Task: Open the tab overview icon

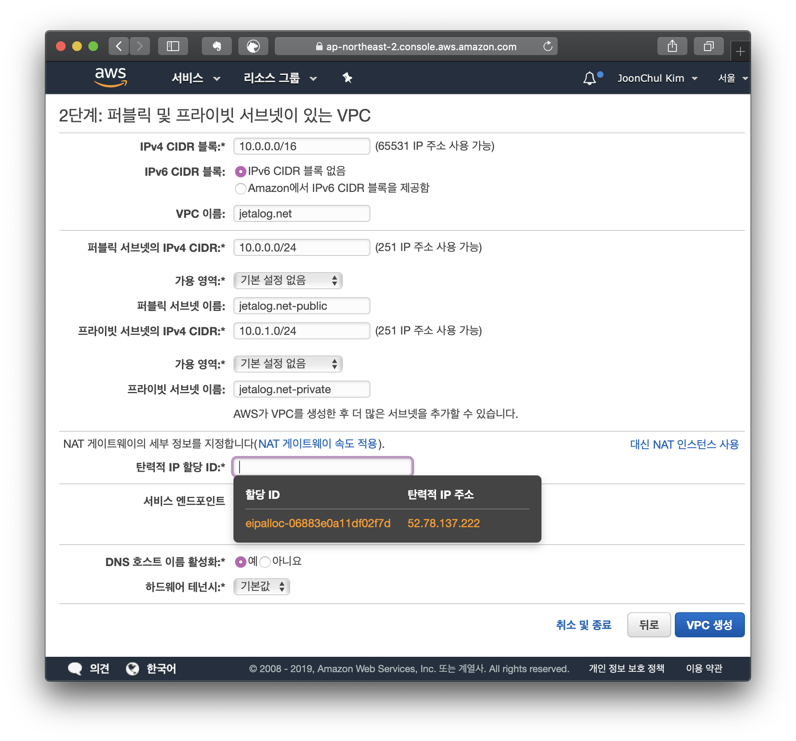Action: point(708,46)
